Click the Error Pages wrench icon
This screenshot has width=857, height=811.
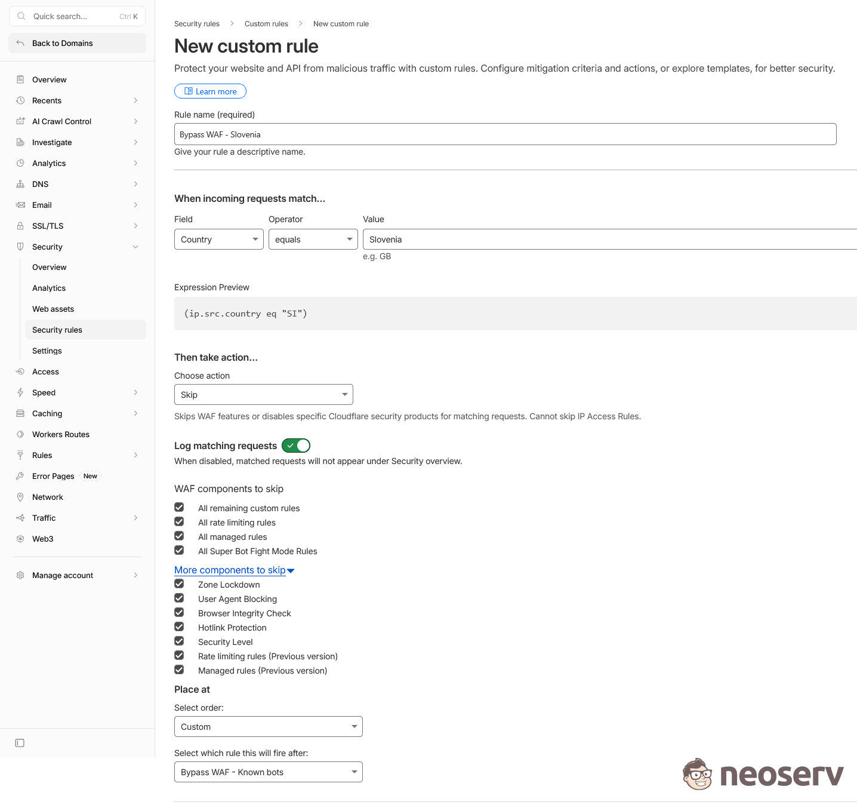[20, 476]
